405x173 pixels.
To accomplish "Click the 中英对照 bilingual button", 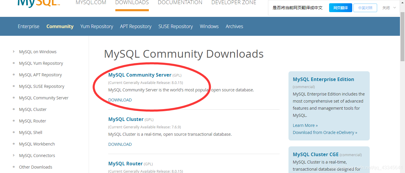I will tap(365, 8).
